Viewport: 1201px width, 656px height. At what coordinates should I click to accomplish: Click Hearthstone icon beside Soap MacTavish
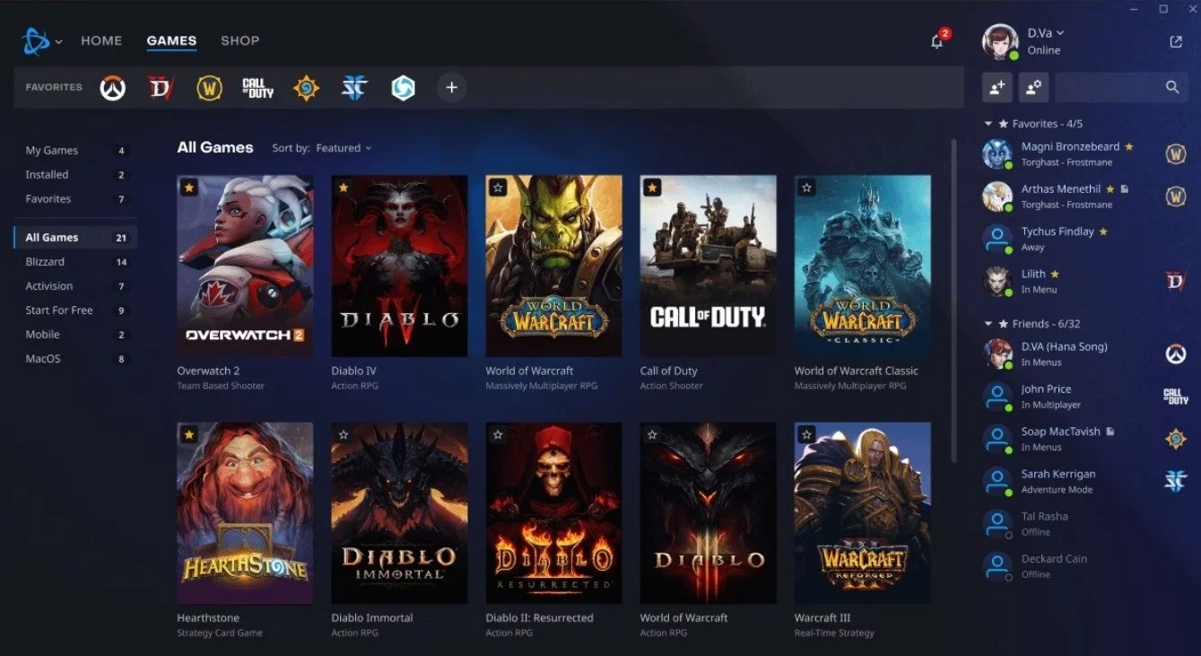pos(1176,439)
